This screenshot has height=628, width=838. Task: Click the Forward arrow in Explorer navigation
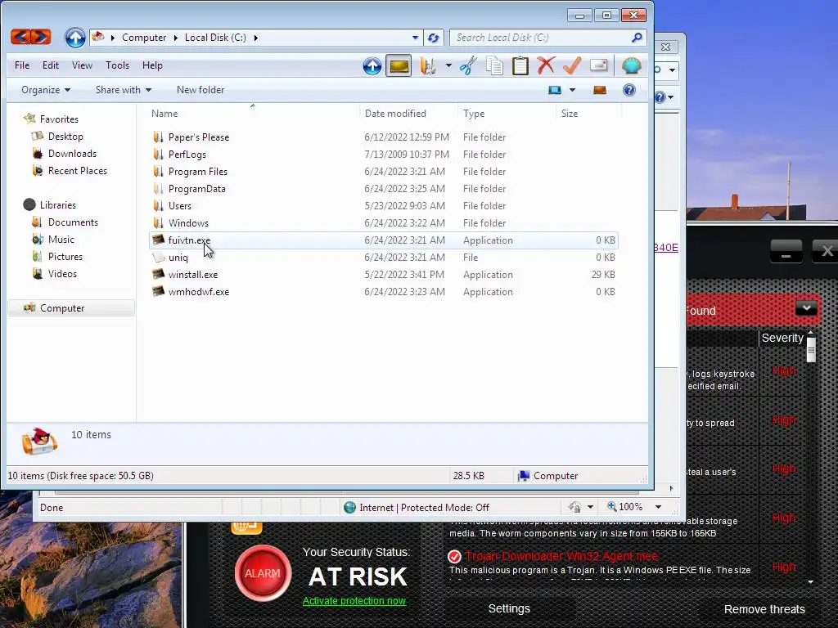[x=41, y=37]
